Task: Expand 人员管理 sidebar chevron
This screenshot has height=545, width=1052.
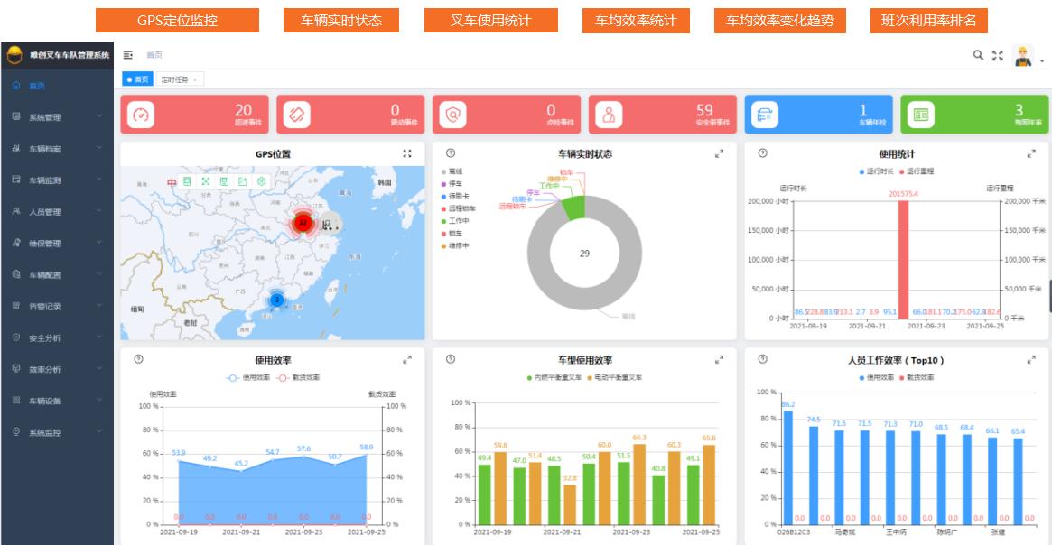Action: coord(99,210)
